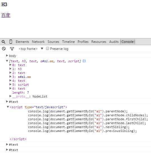Open the console filter funnel icon
Image resolution: width=151 pixels, height=153 pixels.
[x=12, y=48]
